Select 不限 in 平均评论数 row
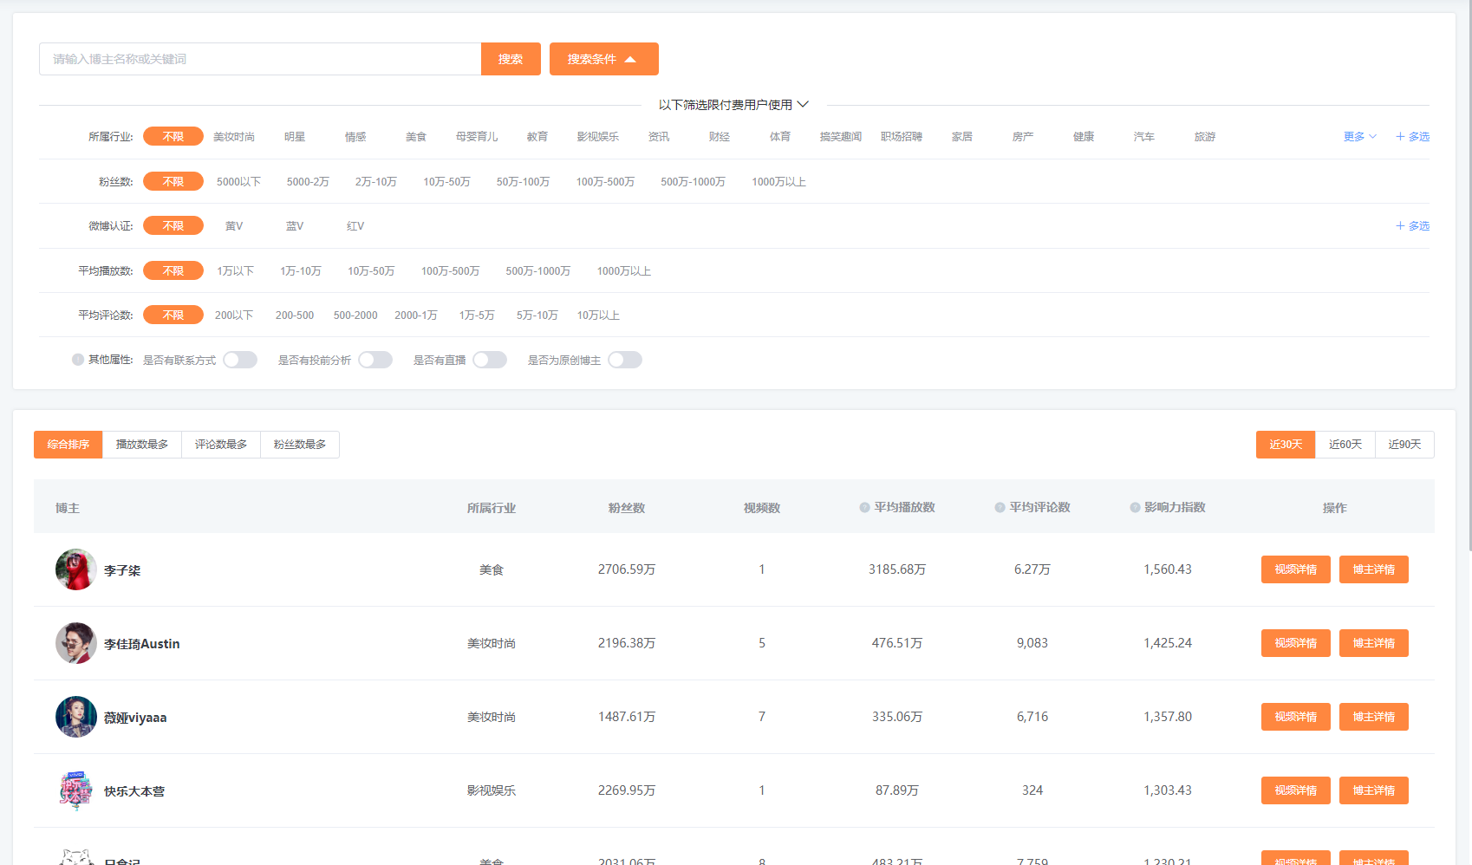The height and width of the screenshot is (865, 1472). click(173, 315)
